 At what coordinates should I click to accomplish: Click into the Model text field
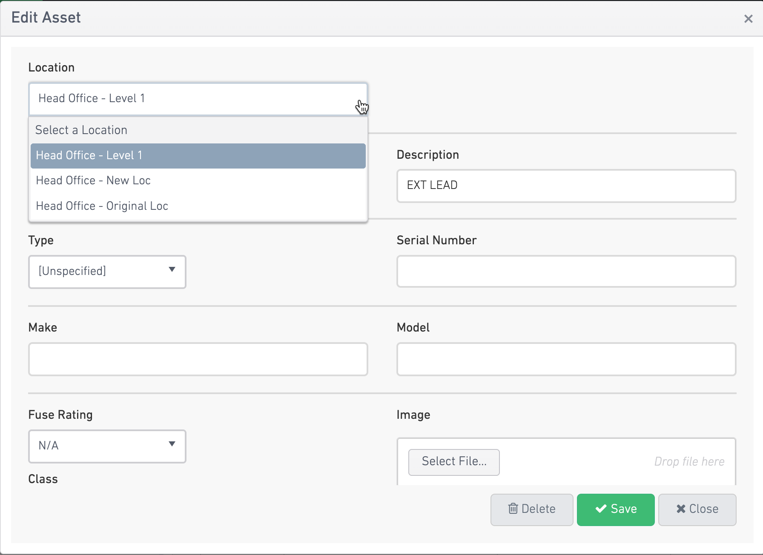tap(566, 359)
